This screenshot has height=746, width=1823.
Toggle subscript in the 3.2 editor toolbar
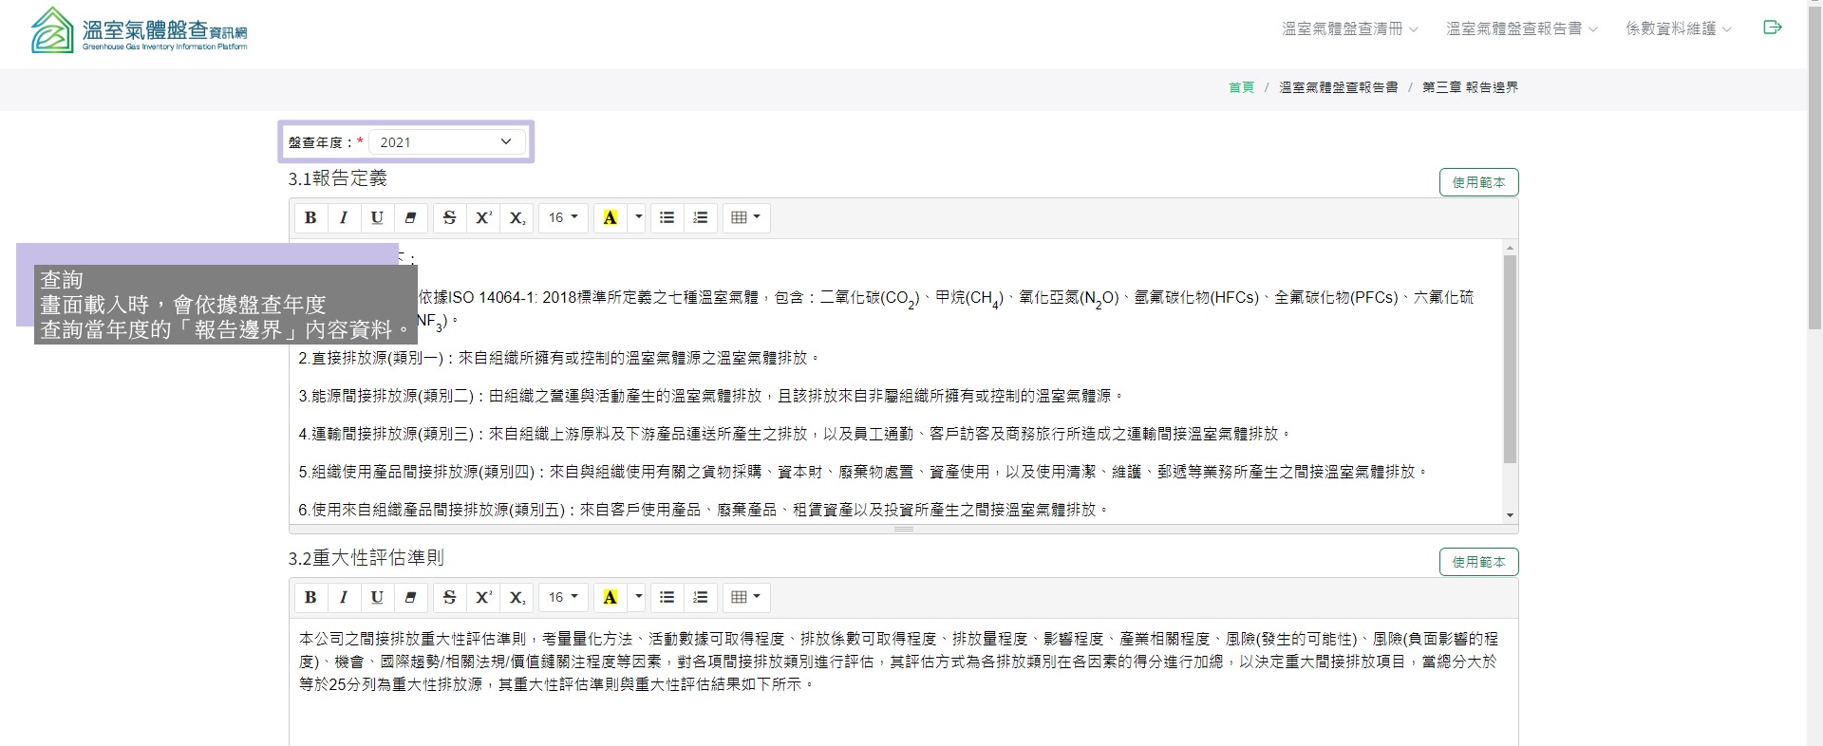pyautogui.click(x=517, y=597)
